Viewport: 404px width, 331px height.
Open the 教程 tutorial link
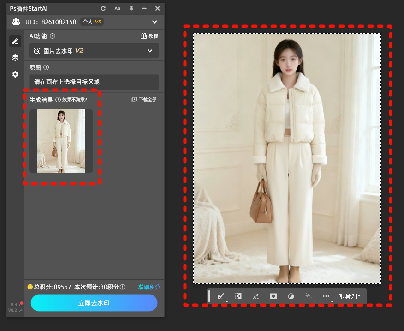click(x=149, y=36)
